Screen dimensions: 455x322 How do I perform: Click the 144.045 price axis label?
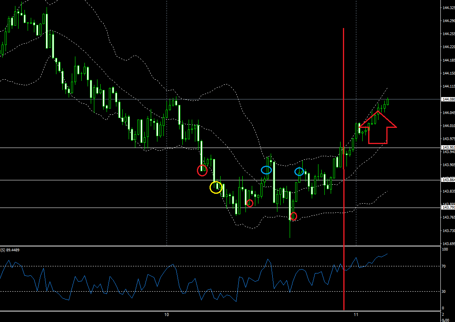pyautogui.click(x=449, y=113)
